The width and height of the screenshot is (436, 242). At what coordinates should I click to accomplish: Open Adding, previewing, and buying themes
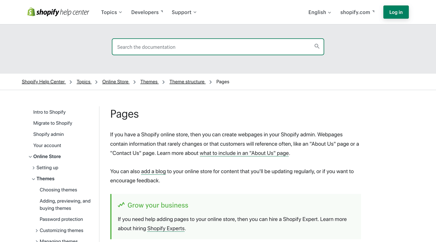pos(65,204)
